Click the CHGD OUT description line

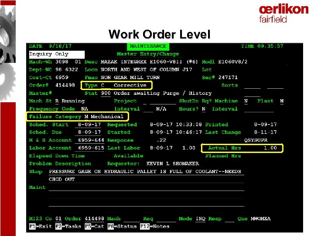(x=146, y=180)
